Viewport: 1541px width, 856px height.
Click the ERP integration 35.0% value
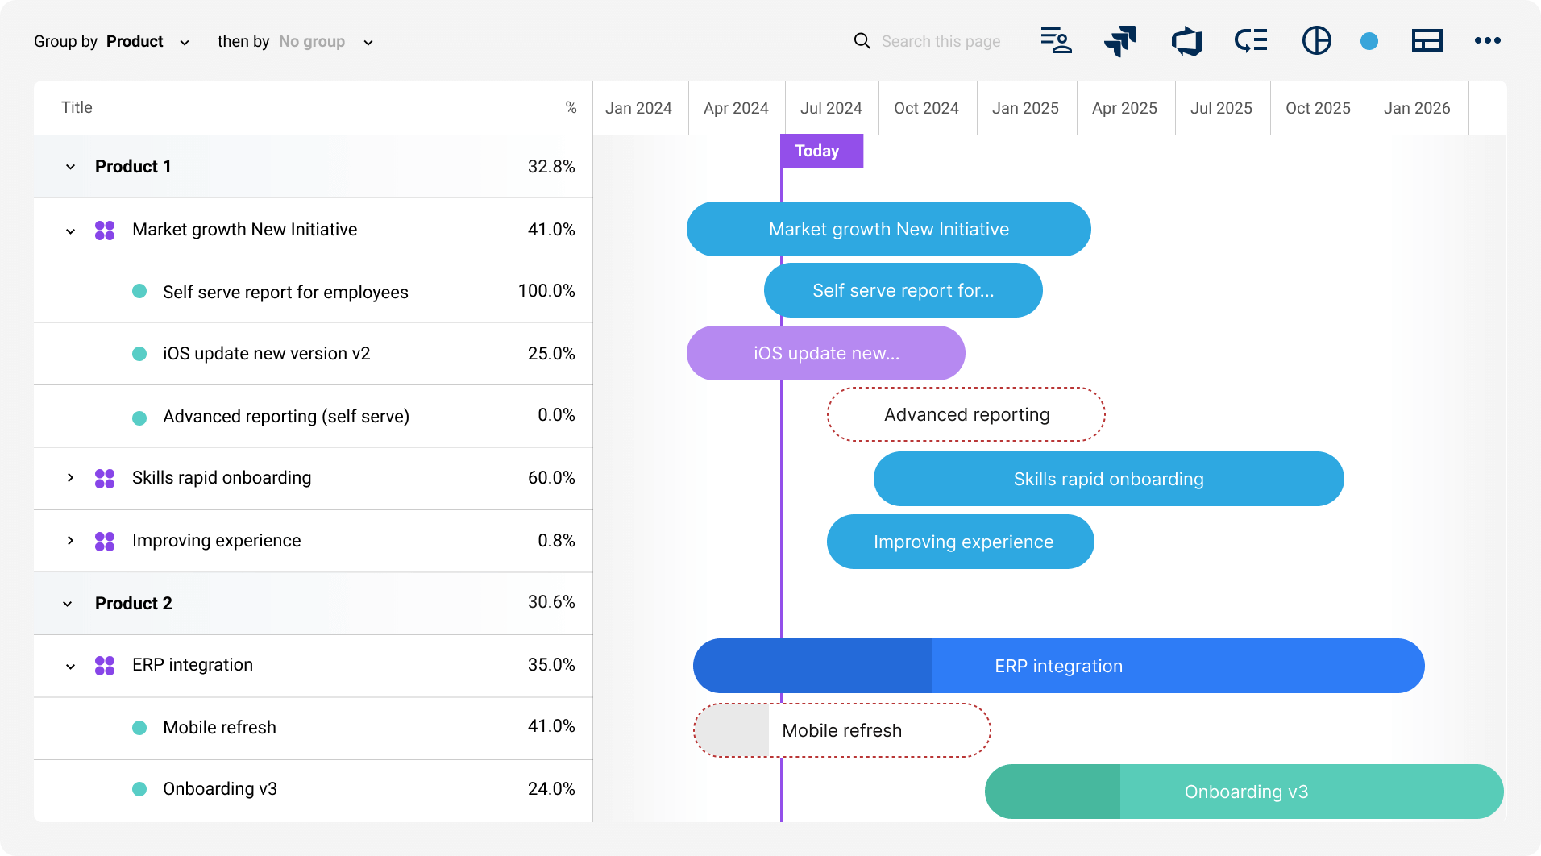pos(551,665)
